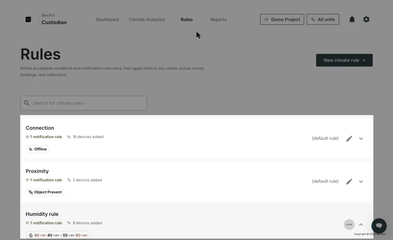Open Humidity rule three-dots menu
This screenshot has height=240, width=393.
(349, 225)
